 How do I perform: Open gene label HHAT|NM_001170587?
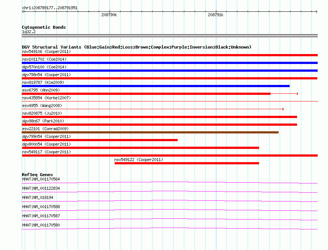[x=41, y=216]
